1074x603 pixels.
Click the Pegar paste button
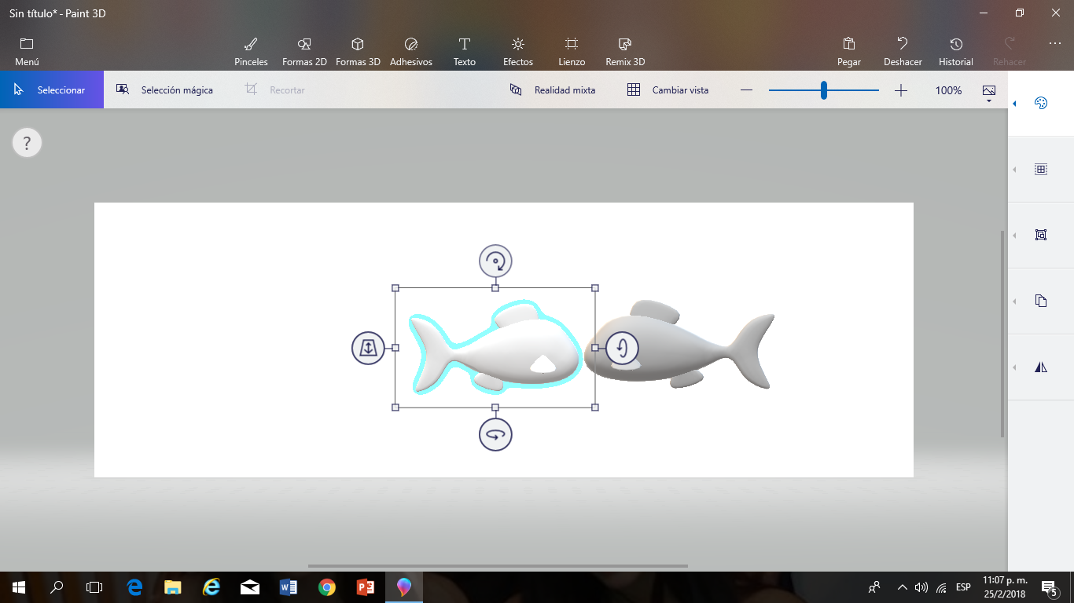click(849, 52)
